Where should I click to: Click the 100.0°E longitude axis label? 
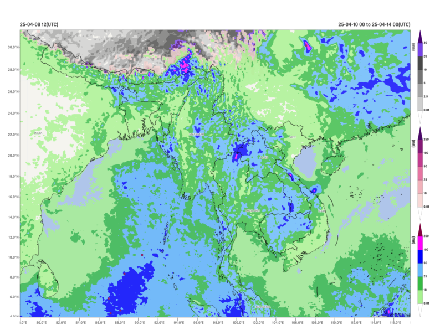pos(238,323)
